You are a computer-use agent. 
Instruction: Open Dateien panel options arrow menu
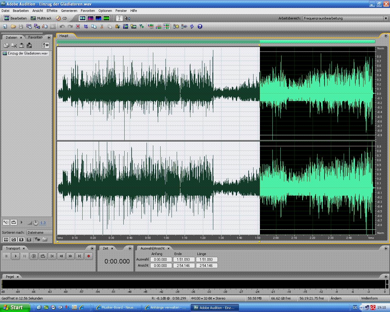click(x=49, y=37)
